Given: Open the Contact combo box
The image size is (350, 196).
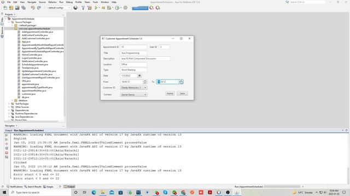Looking at the screenshot, I should pos(133,95).
